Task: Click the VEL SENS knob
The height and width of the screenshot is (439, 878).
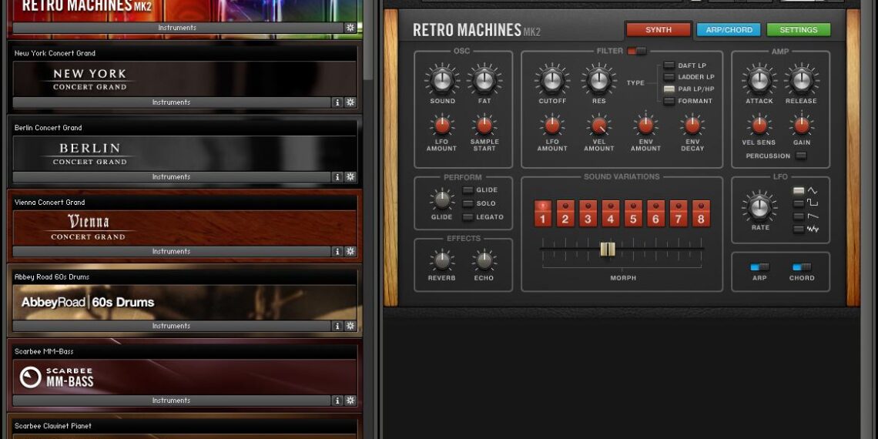Action: click(759, 126)
